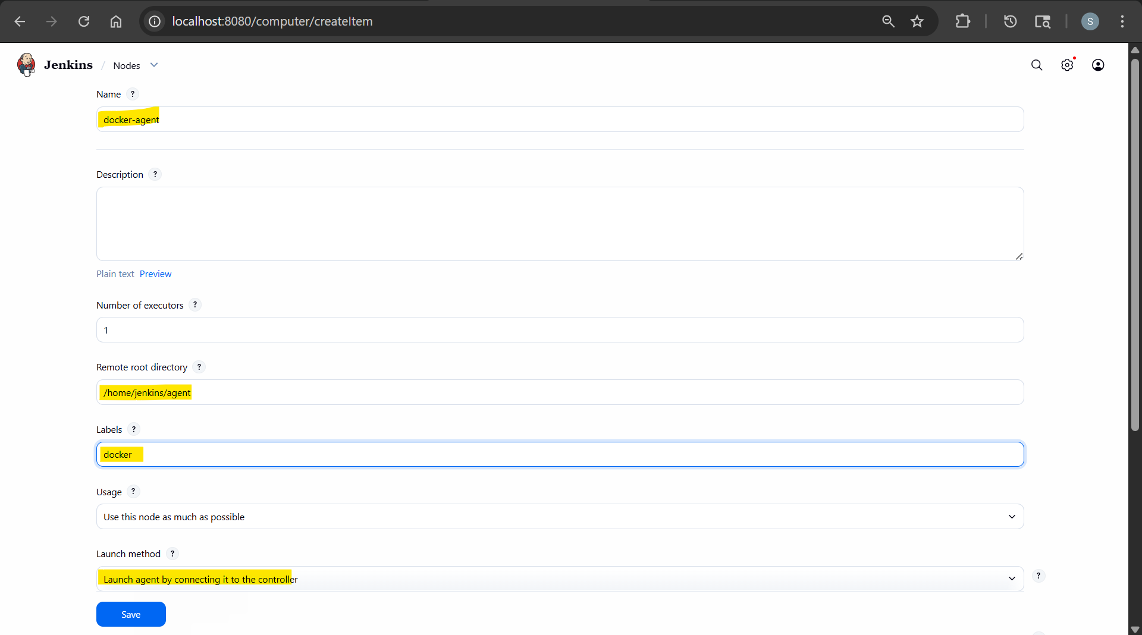
Task: Select the Plain text format link
Action: click(x=115, y=274)
